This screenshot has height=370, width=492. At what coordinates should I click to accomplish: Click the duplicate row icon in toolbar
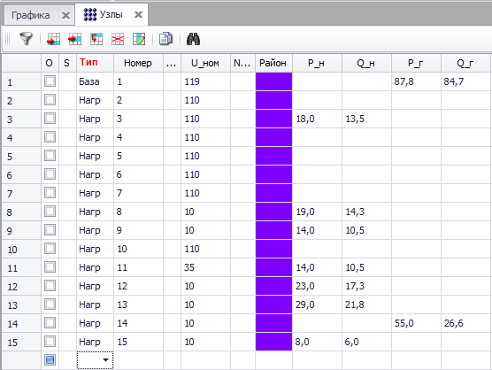96,39
